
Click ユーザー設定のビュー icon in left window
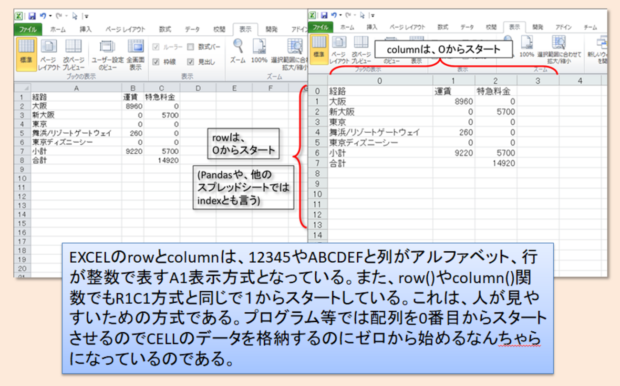[107, 54]
